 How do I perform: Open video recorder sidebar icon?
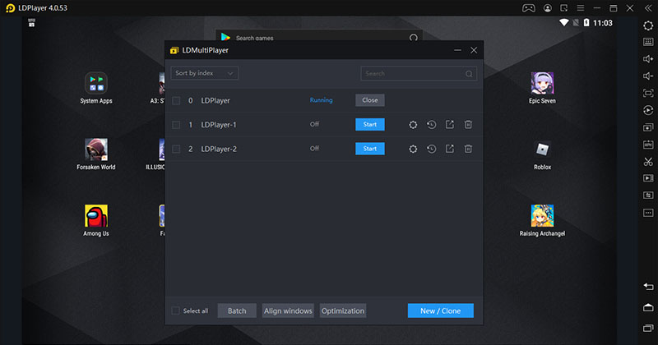(x=648, y=178)
